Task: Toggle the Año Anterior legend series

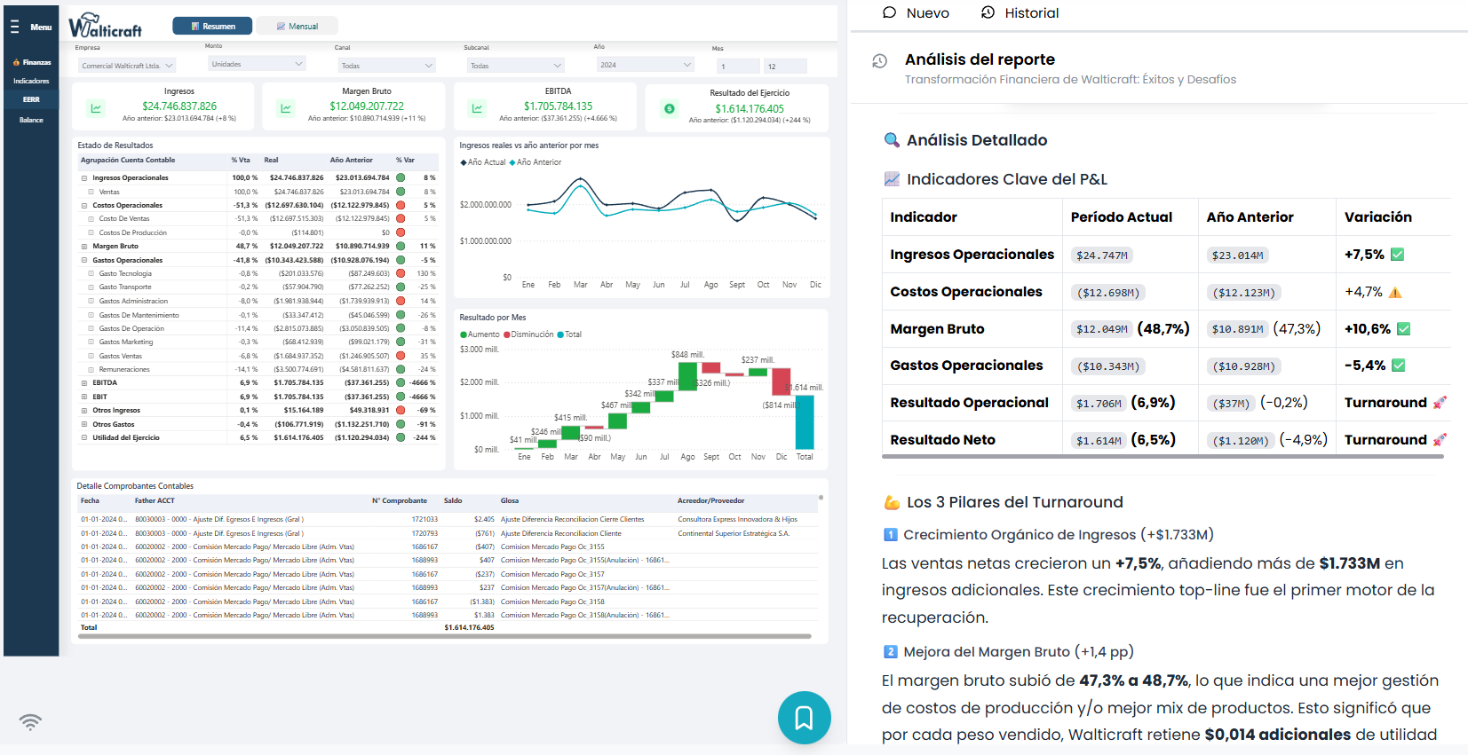Action: tap(536, 162)
